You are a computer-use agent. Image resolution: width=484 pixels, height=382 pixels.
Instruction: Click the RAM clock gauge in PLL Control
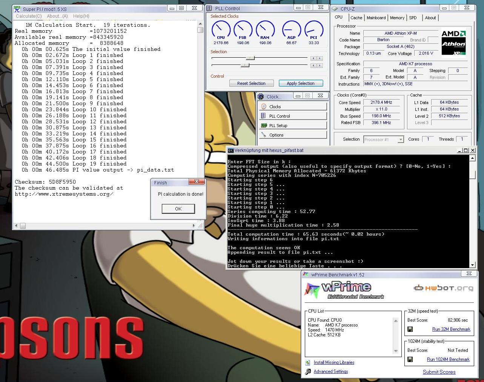tap(265, 29)
